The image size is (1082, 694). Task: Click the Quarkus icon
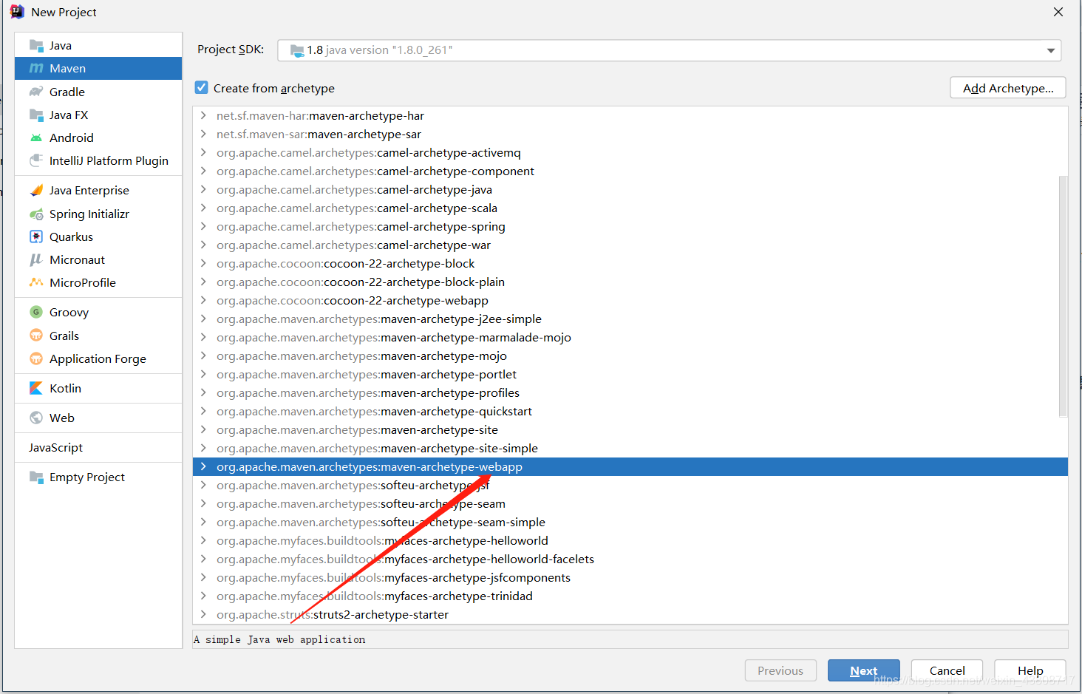point(36,237)
